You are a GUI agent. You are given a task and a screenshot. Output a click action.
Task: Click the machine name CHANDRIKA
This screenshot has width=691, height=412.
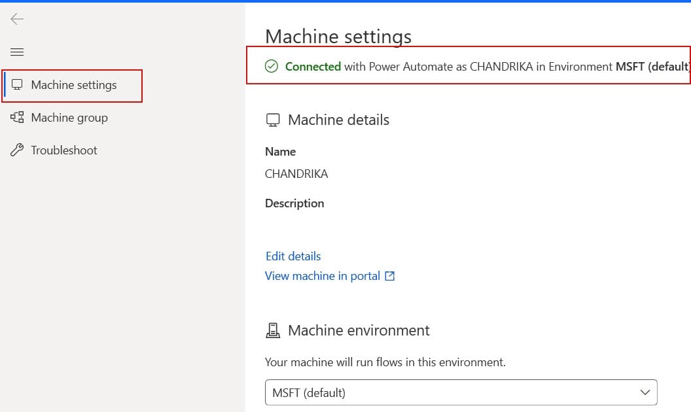296,173
